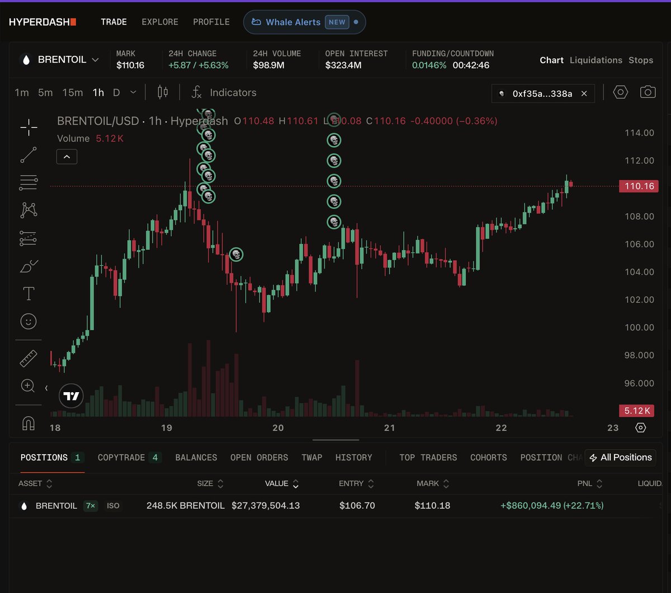Open the long position projection tool
Image resolution: width=671 pixels, height=593 pixels.
point(29,238)
